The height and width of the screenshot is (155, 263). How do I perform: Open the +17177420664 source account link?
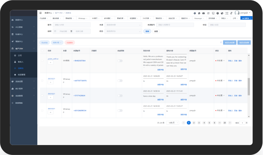[79, 95]
